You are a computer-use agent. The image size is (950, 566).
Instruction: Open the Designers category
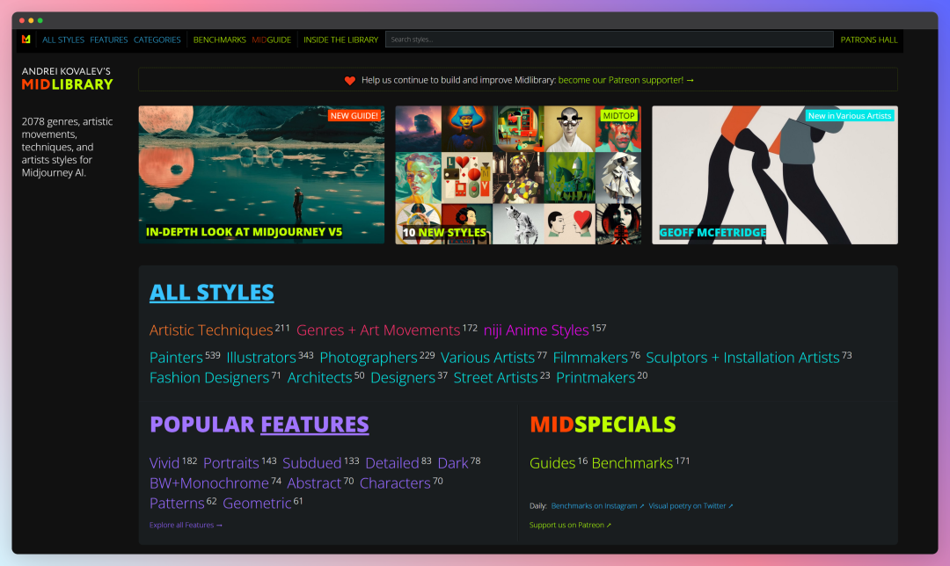[403, 378]
